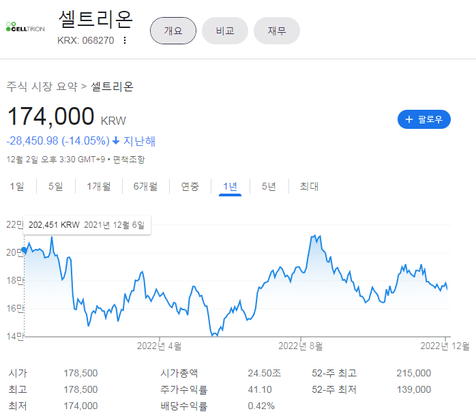Select the 1일 chart range
The height and width of the screenshot is (420, 476).
point(16,186)
